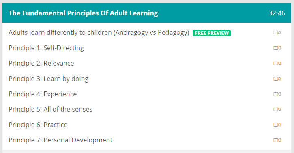Click video icon beside Principle 6: Practice
Screen dimensions: 294x153
pyautogui.click(x=277, y=125)
